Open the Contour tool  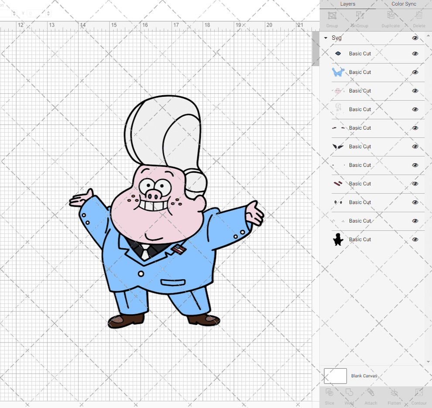418,397
